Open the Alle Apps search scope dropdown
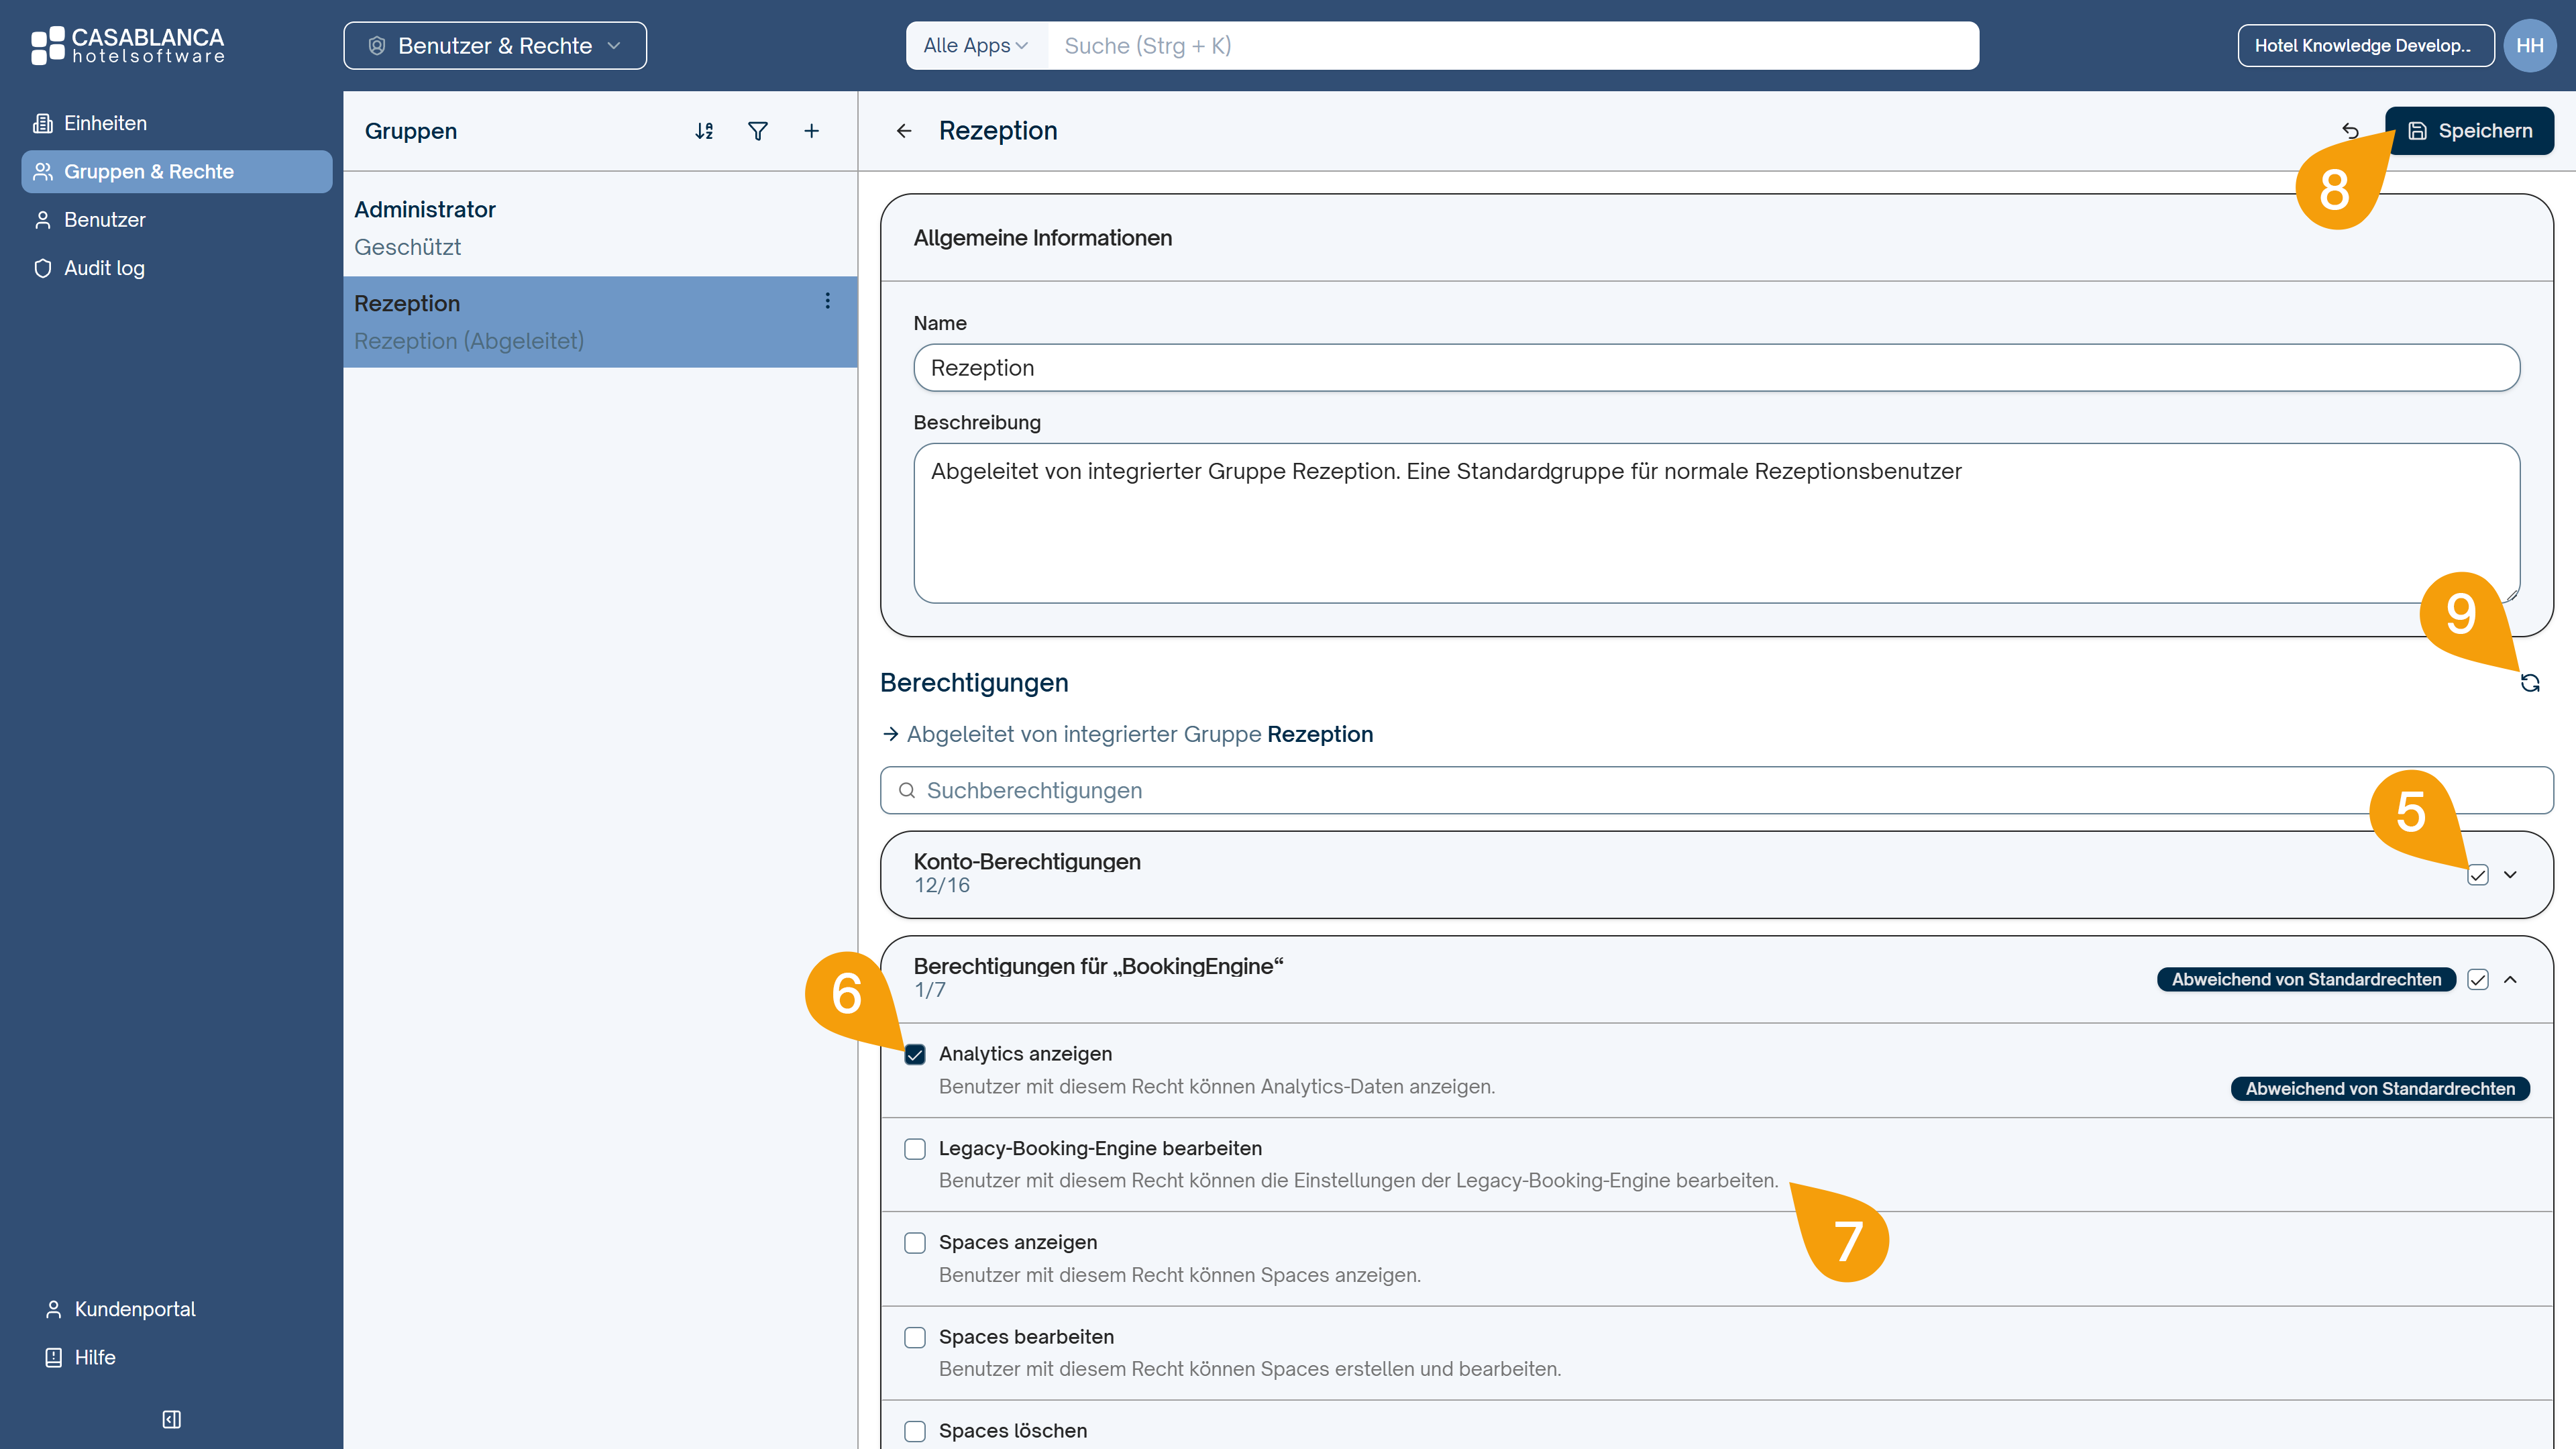The width and height of the screenshot is (2576, 1449). point(976,45)
